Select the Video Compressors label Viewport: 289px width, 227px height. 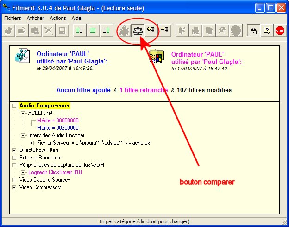tap(40, 187)
